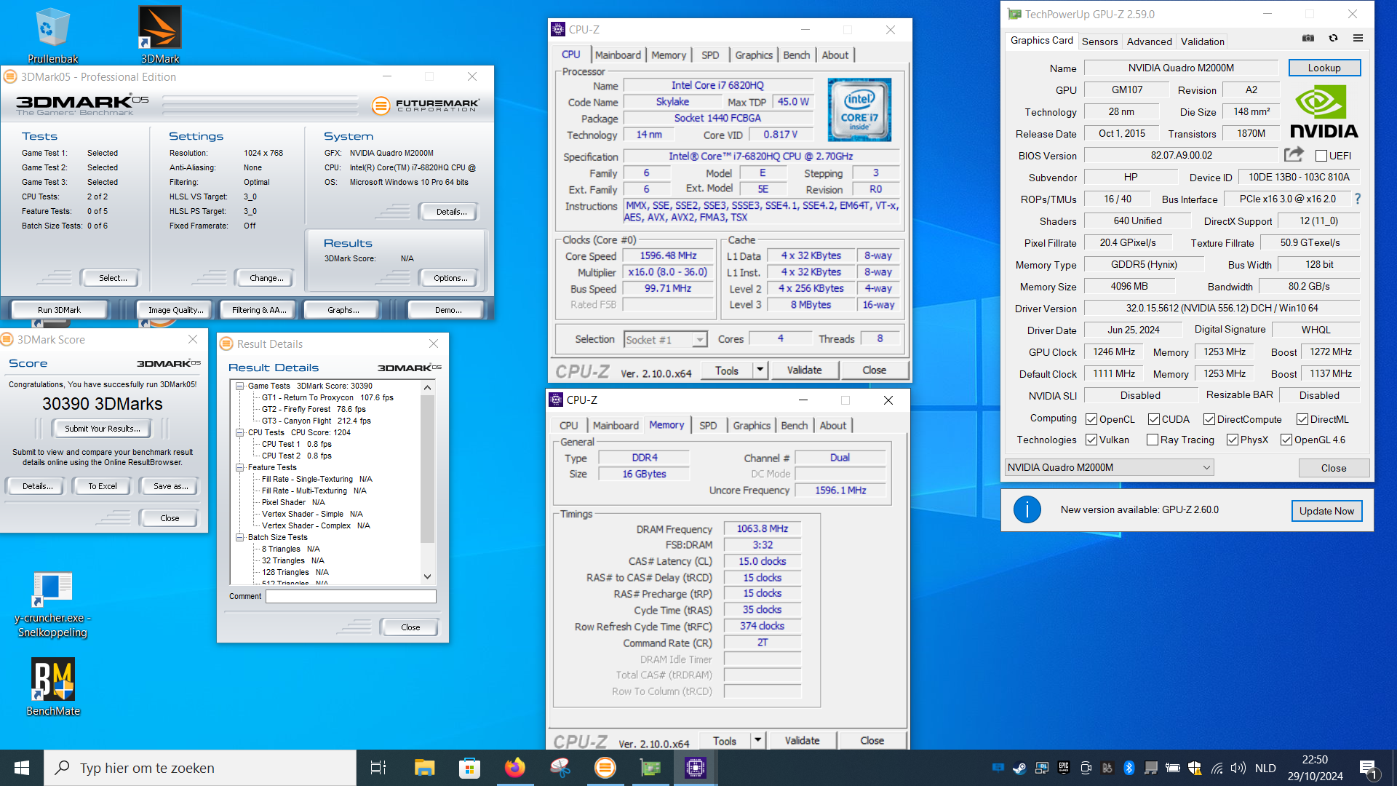1397x786 pixels.
Task: Switch to Advanced tab in GPU-Z
Action: coord(1149,41)
